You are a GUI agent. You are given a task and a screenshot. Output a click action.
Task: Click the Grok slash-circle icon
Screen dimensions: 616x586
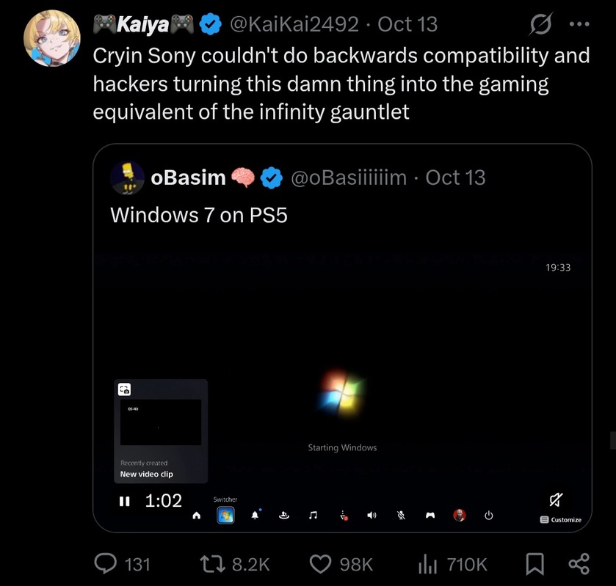coord(541,24)
